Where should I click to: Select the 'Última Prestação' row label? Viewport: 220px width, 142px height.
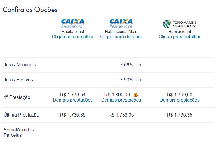pos(21,115)
